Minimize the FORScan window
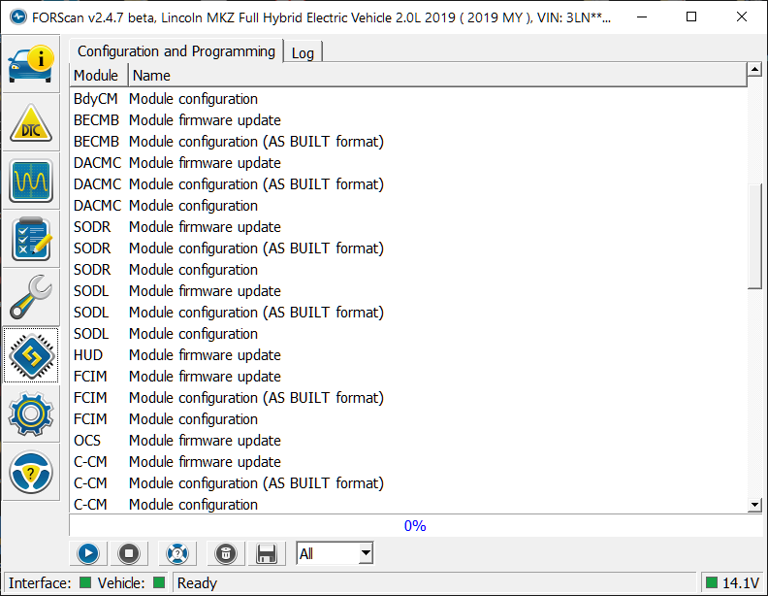 [x=642, y=17]
